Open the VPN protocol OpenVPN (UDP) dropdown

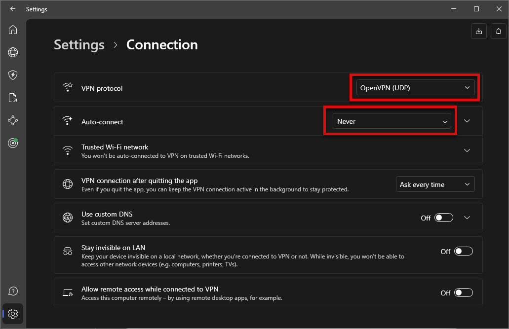click(415, 88)
